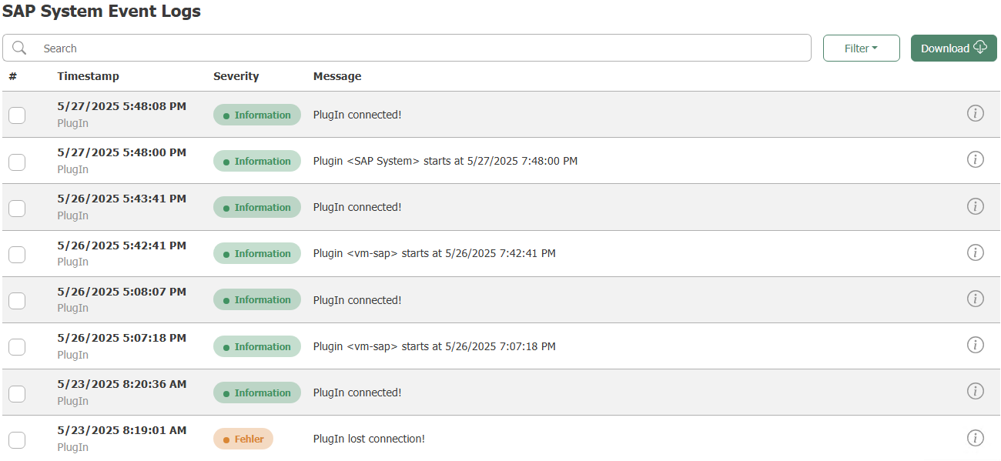Show info for PlugIn lost connection entry
The width and height of the screenshot is (1001, 461).
point(975,438)
